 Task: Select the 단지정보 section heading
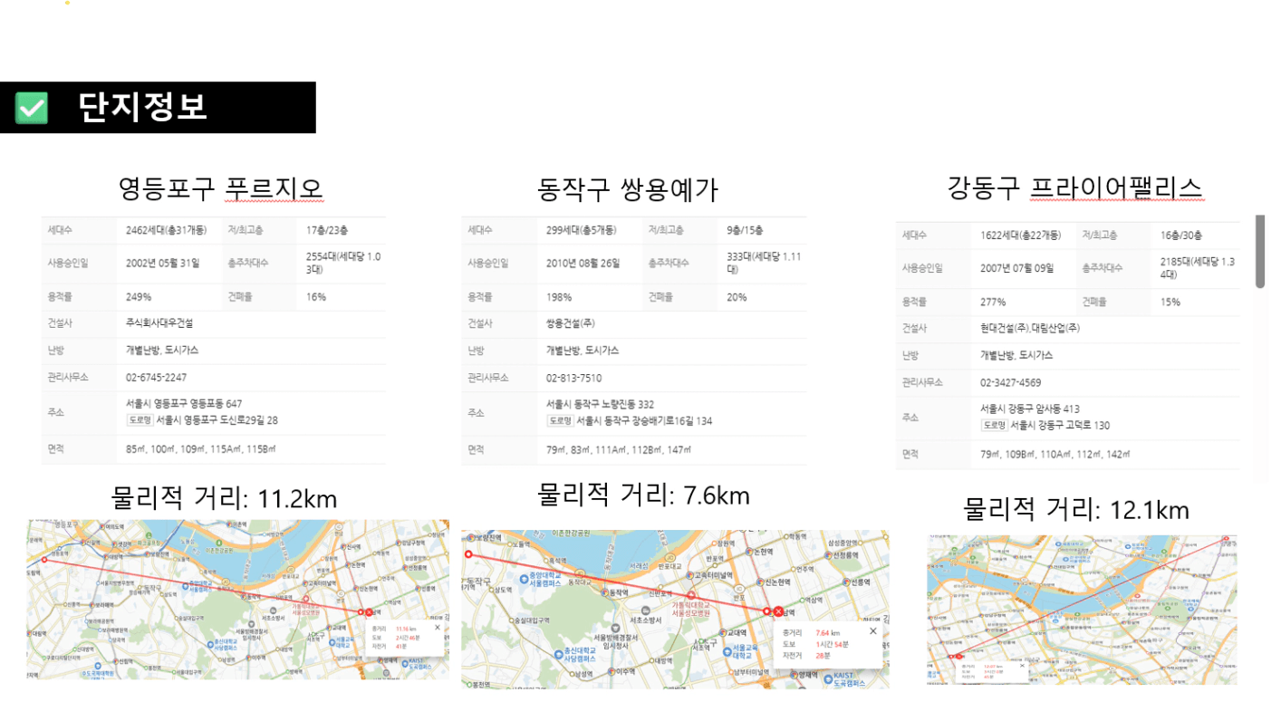pyautogui.click(x=143, y=108)
